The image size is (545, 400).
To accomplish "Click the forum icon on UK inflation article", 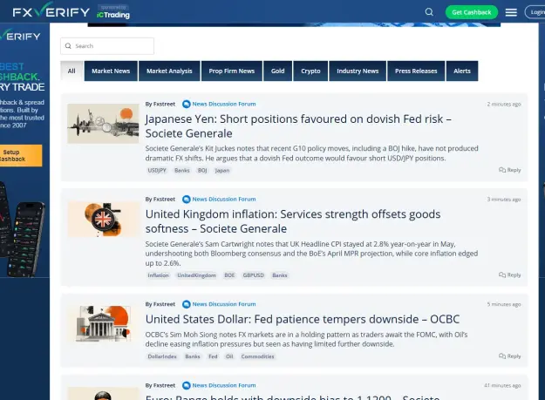I will 187,199.
